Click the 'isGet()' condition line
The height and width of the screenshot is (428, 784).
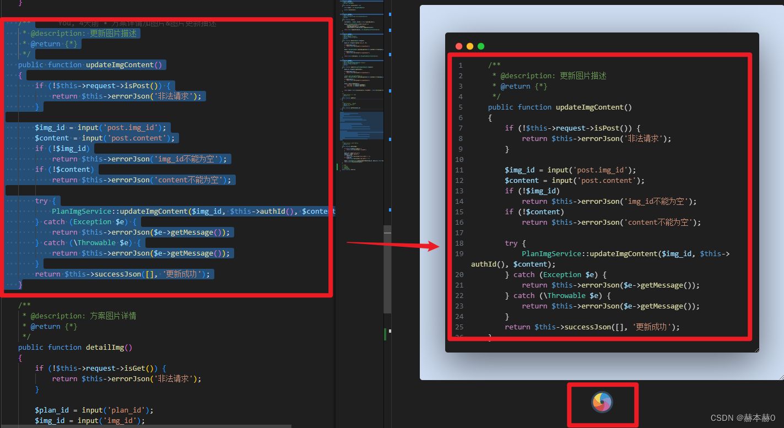tap(101, 369)
